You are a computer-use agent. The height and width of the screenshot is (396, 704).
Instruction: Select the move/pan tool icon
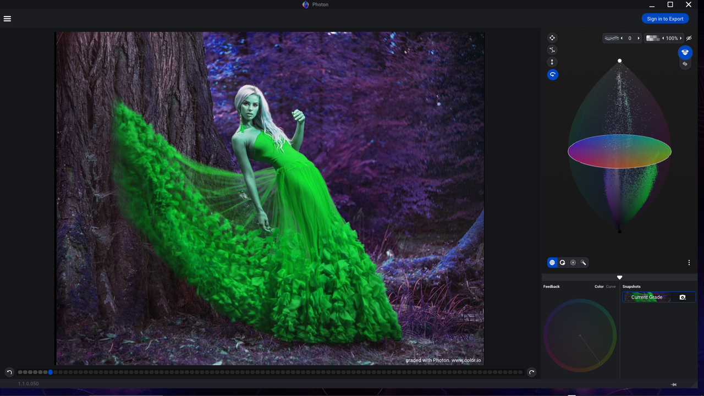tap(552, 38)
